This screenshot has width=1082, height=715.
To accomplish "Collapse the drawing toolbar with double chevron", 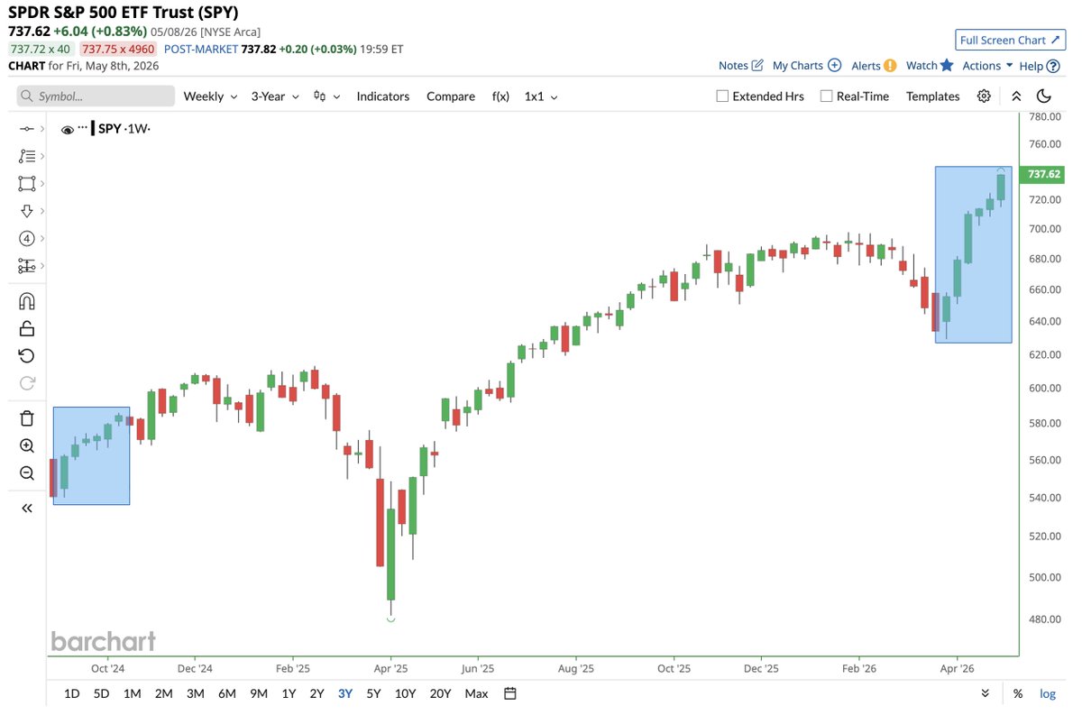I will tap(26, 508).
